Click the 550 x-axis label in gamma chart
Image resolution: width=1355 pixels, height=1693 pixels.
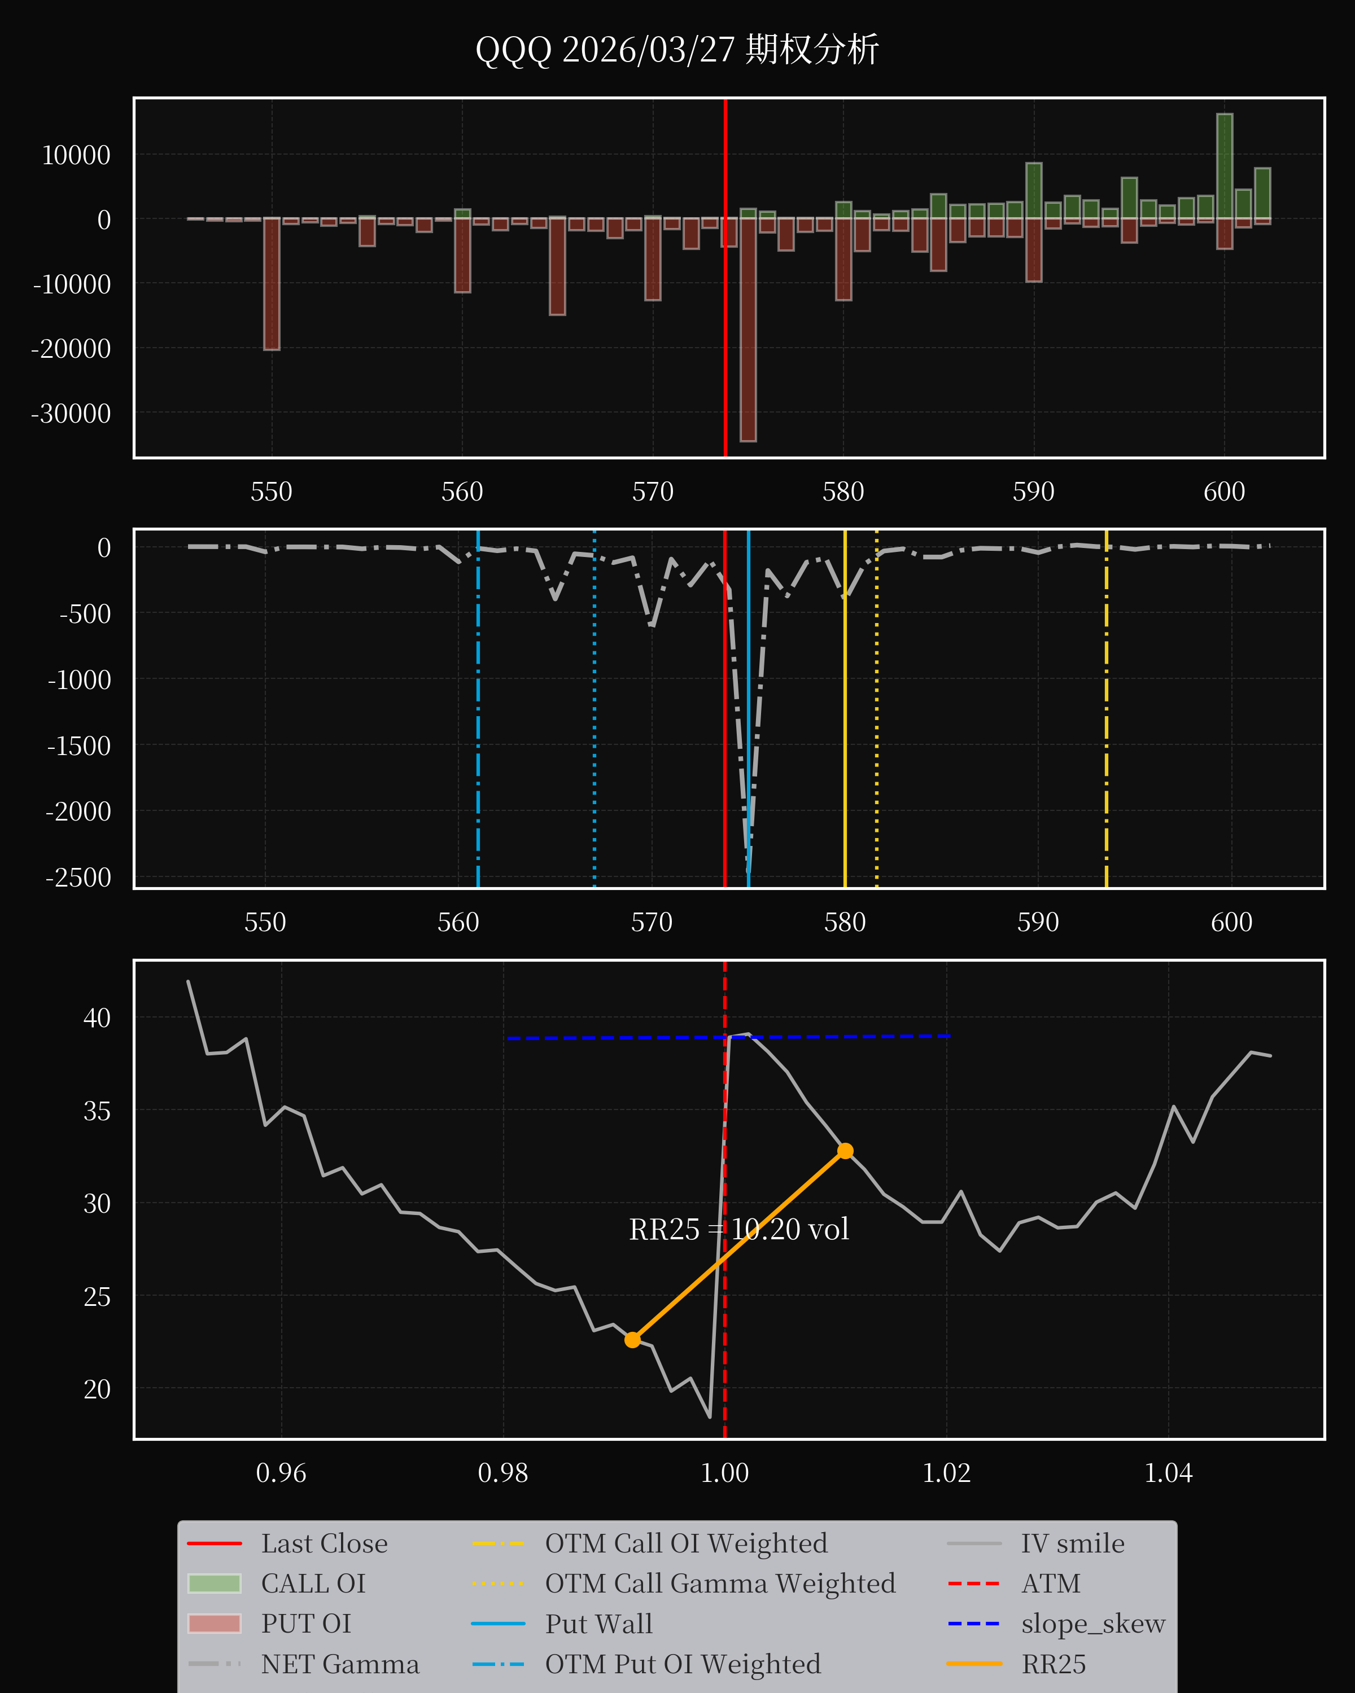265,922
